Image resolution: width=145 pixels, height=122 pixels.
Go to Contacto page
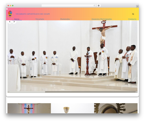132,19
